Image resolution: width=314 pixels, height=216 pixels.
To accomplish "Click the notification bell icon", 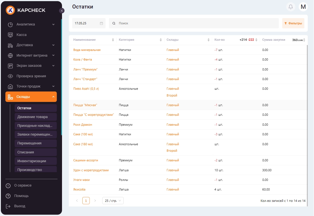I will tap(290, 7).
